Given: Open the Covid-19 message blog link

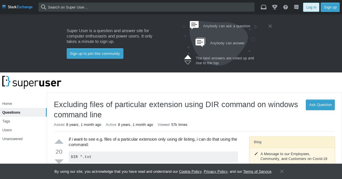Looking at the screenshot, I should pos(294,156).
